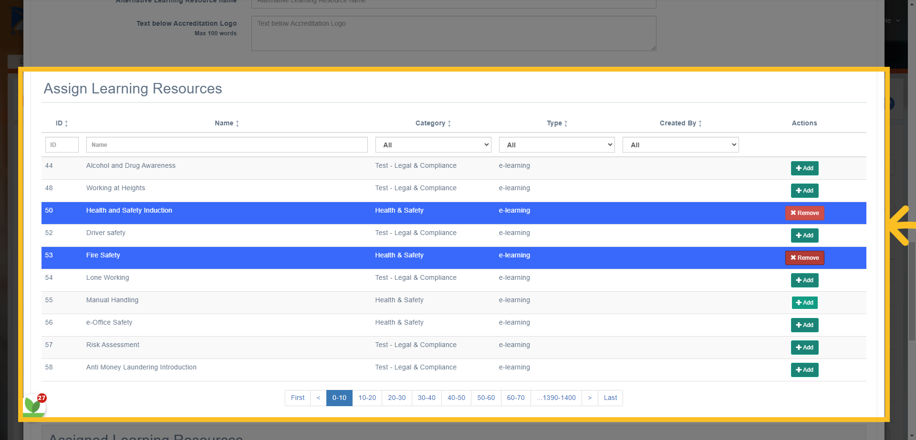Click the Lone Working name cell
Viewport: 916px width, 440px height.
click(107, 278)
